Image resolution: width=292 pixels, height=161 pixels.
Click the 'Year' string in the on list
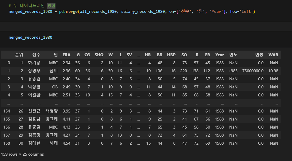pyautogui.click(x=216, y=12)
